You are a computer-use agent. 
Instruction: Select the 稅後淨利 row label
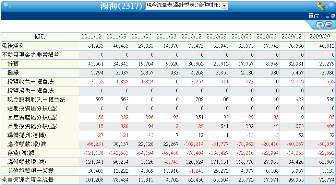tap(13, 46)
